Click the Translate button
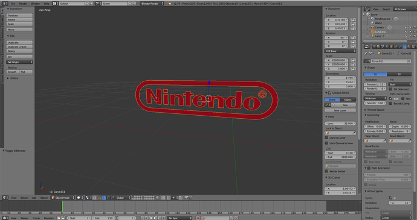The width and height of the screenshot is (417, 220). click(x=19, y=16)
